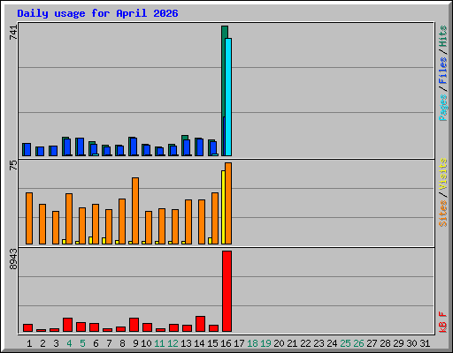Click day 11 on the x-axis
This screenshot has width=453, height=353.
point(159,343)
